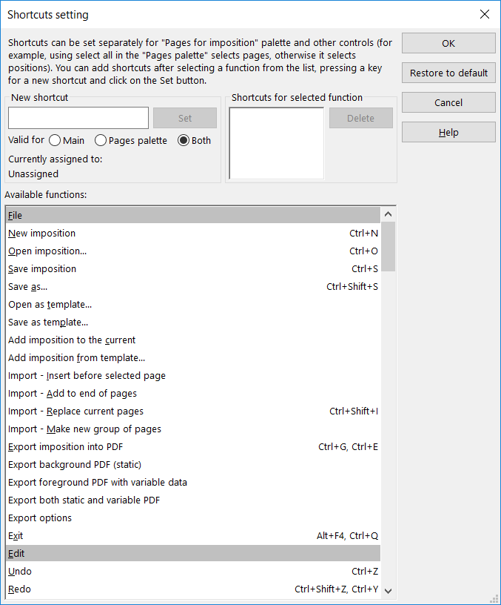Click the OK button

click(x=448, y=43)
